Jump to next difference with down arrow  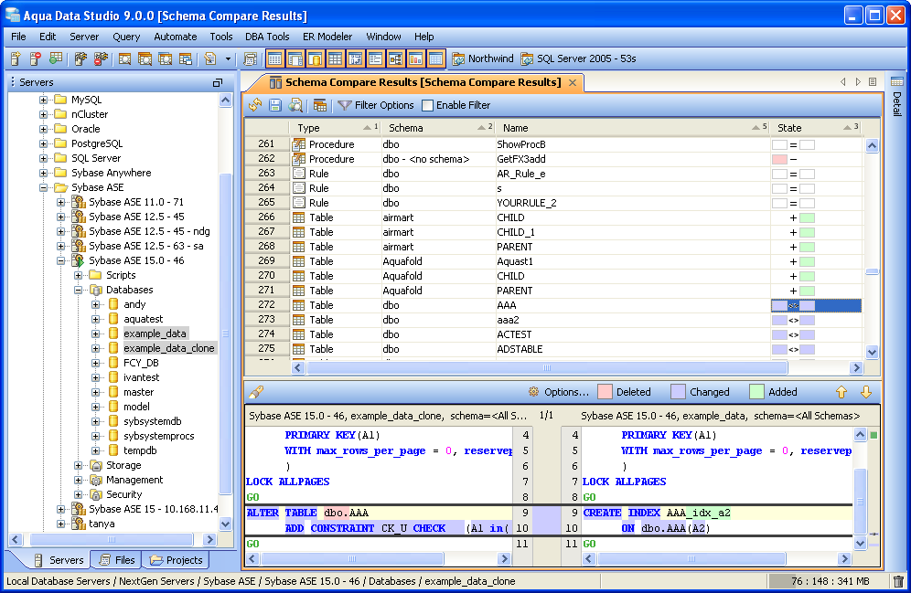(865, 392)
